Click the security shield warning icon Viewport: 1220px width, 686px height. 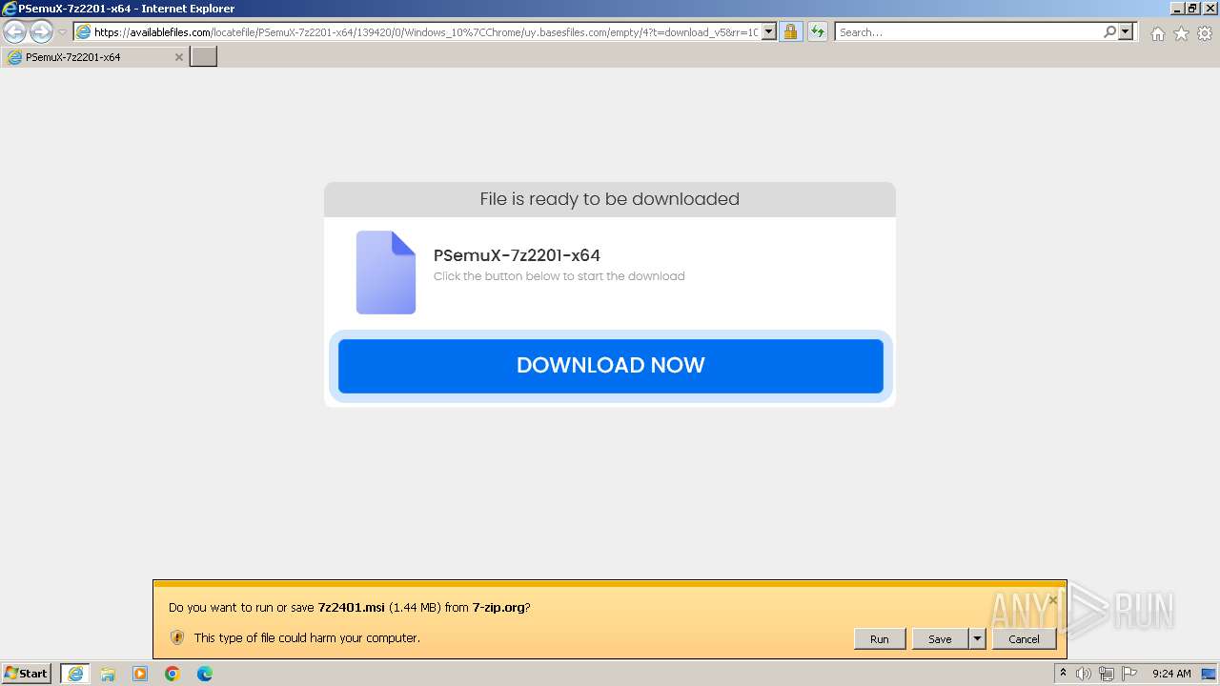pos(177,637)
